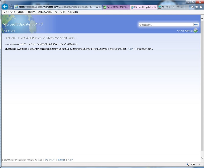This screenshot has height=168, width=204.
Task: Click the vertical scrollbar thumb
Action: (202, 86)
